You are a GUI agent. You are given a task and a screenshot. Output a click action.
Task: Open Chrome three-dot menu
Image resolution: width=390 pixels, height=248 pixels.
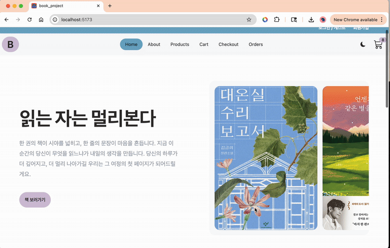(382, 19)
